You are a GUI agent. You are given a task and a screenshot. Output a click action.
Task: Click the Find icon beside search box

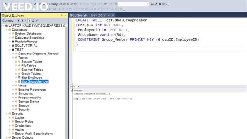click(x=116, y=4)
